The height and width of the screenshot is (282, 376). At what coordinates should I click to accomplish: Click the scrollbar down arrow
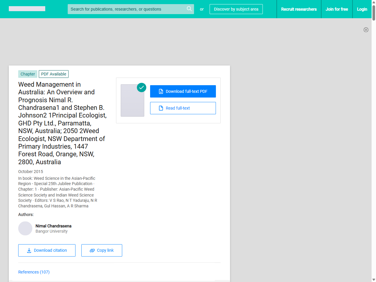coord(374,280)
